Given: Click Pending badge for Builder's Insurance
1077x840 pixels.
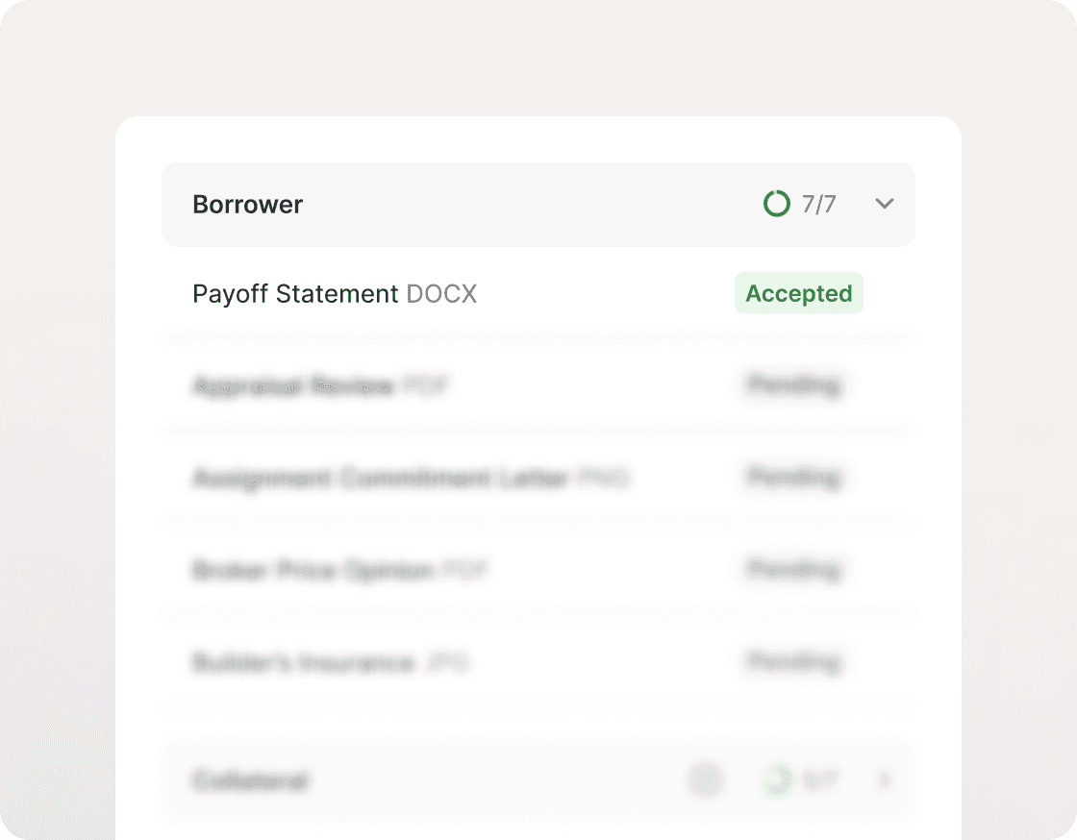Looking at the screenshot, I should pos(794,662).
